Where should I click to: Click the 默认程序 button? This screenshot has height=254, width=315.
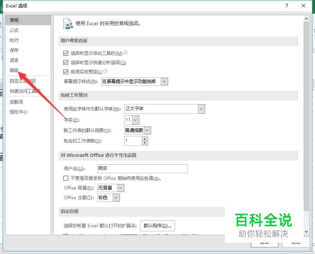(157, 226)
